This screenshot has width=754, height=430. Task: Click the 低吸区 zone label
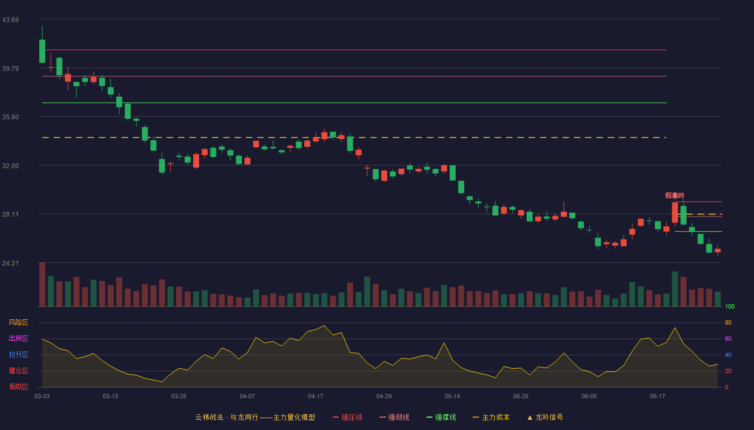tap(18, 387)
